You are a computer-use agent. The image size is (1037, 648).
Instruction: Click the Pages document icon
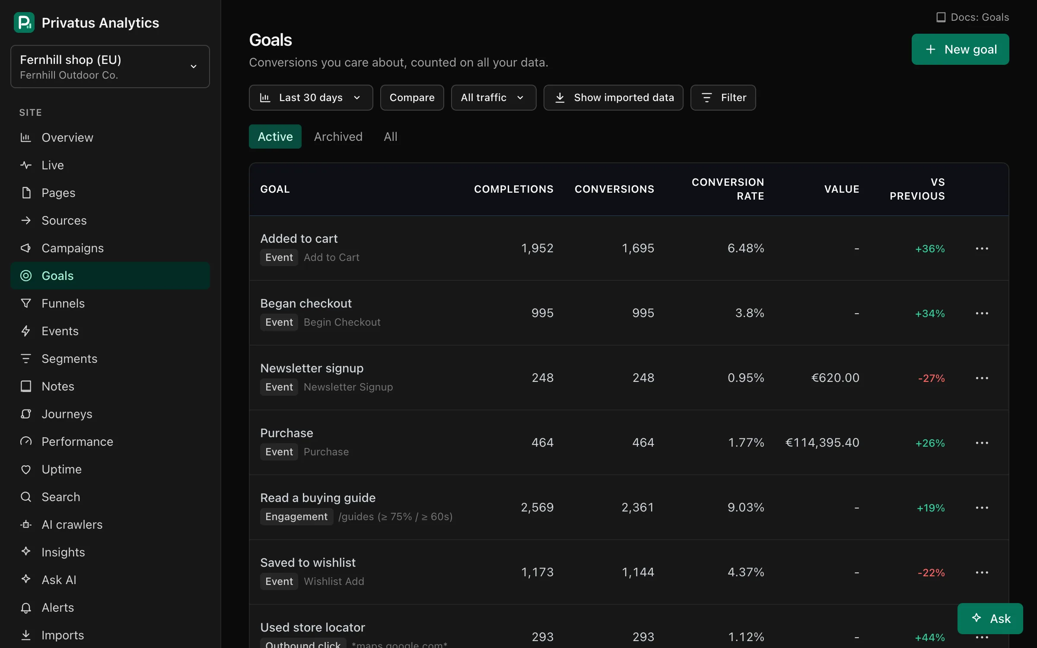point(26,193)
